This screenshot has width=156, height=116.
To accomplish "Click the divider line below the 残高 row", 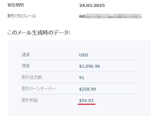I will 79,71.
